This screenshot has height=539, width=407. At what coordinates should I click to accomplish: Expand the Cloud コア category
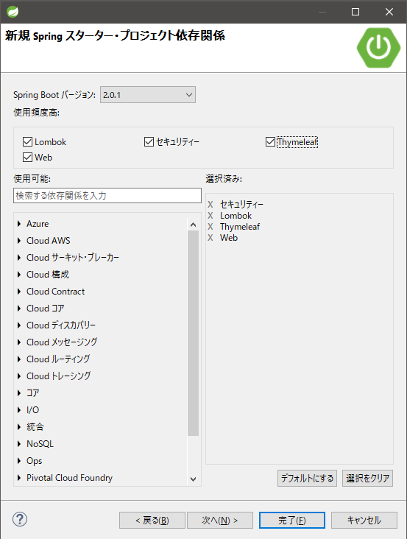click(19, 309)
